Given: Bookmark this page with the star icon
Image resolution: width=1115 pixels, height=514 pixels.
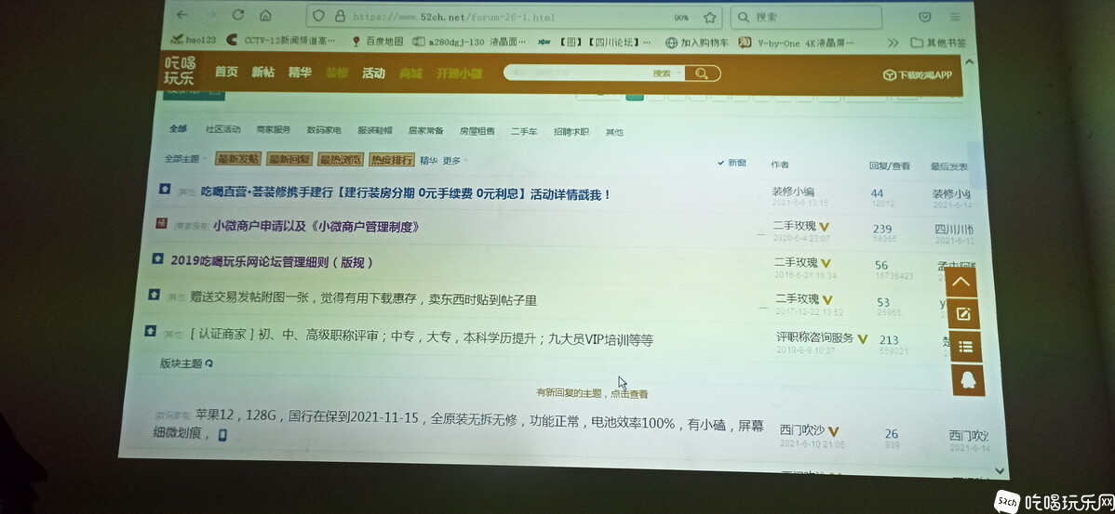Looking at the screenshot, I should point(710,17).
